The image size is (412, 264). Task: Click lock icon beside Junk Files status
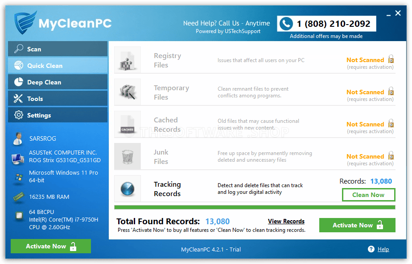tap(391, 155)
